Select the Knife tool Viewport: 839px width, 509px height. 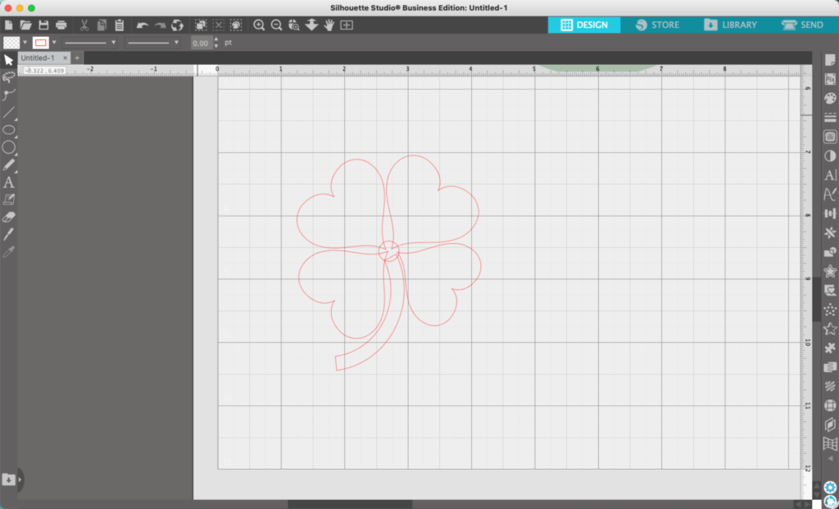[8, 234]
